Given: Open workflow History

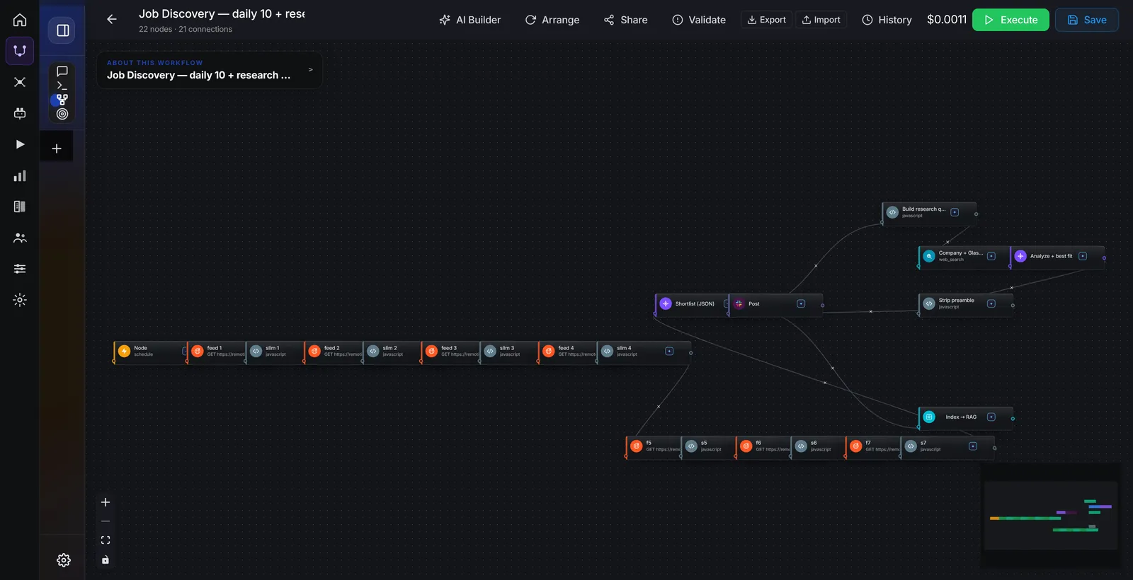Looking at the screenshot, I should click(887, 20).
